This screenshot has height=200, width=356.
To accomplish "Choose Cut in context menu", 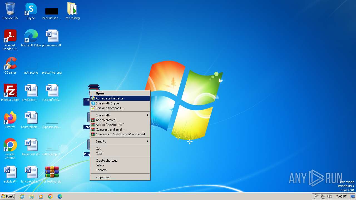I will tap(120, 149).
